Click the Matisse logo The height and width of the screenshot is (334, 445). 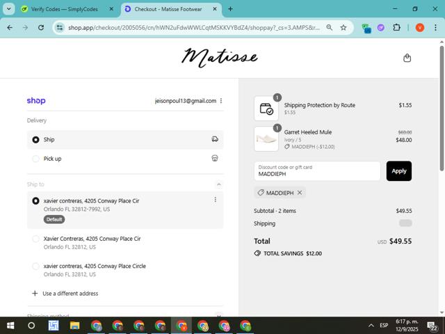220,58
